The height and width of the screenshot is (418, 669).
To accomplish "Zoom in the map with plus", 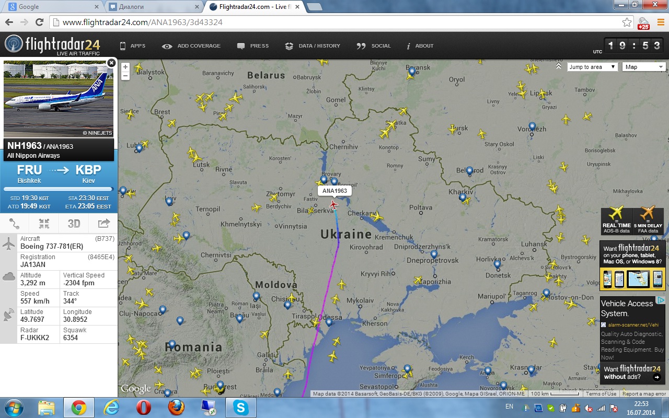I will [x=125, y=67].
